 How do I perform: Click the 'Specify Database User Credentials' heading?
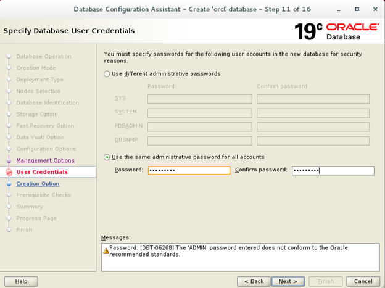tap(69, 31)
